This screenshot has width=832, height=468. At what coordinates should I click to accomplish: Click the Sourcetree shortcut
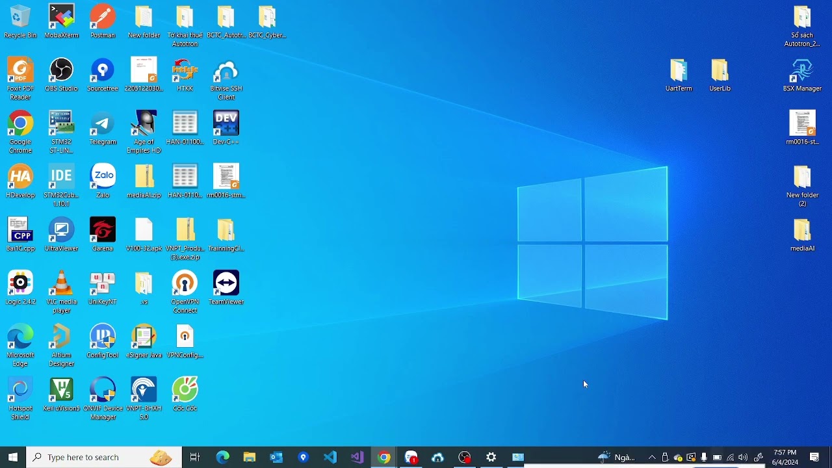(103, 75)
